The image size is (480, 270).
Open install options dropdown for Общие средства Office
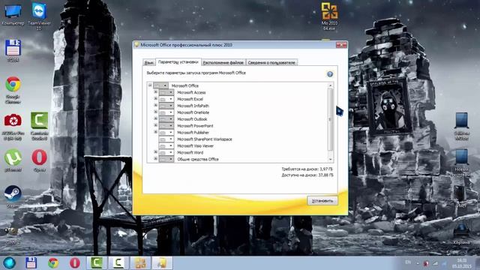point(166,159)
